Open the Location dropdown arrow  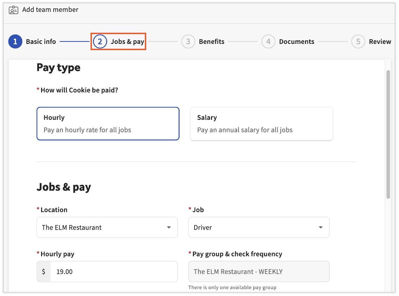(169, 227)
